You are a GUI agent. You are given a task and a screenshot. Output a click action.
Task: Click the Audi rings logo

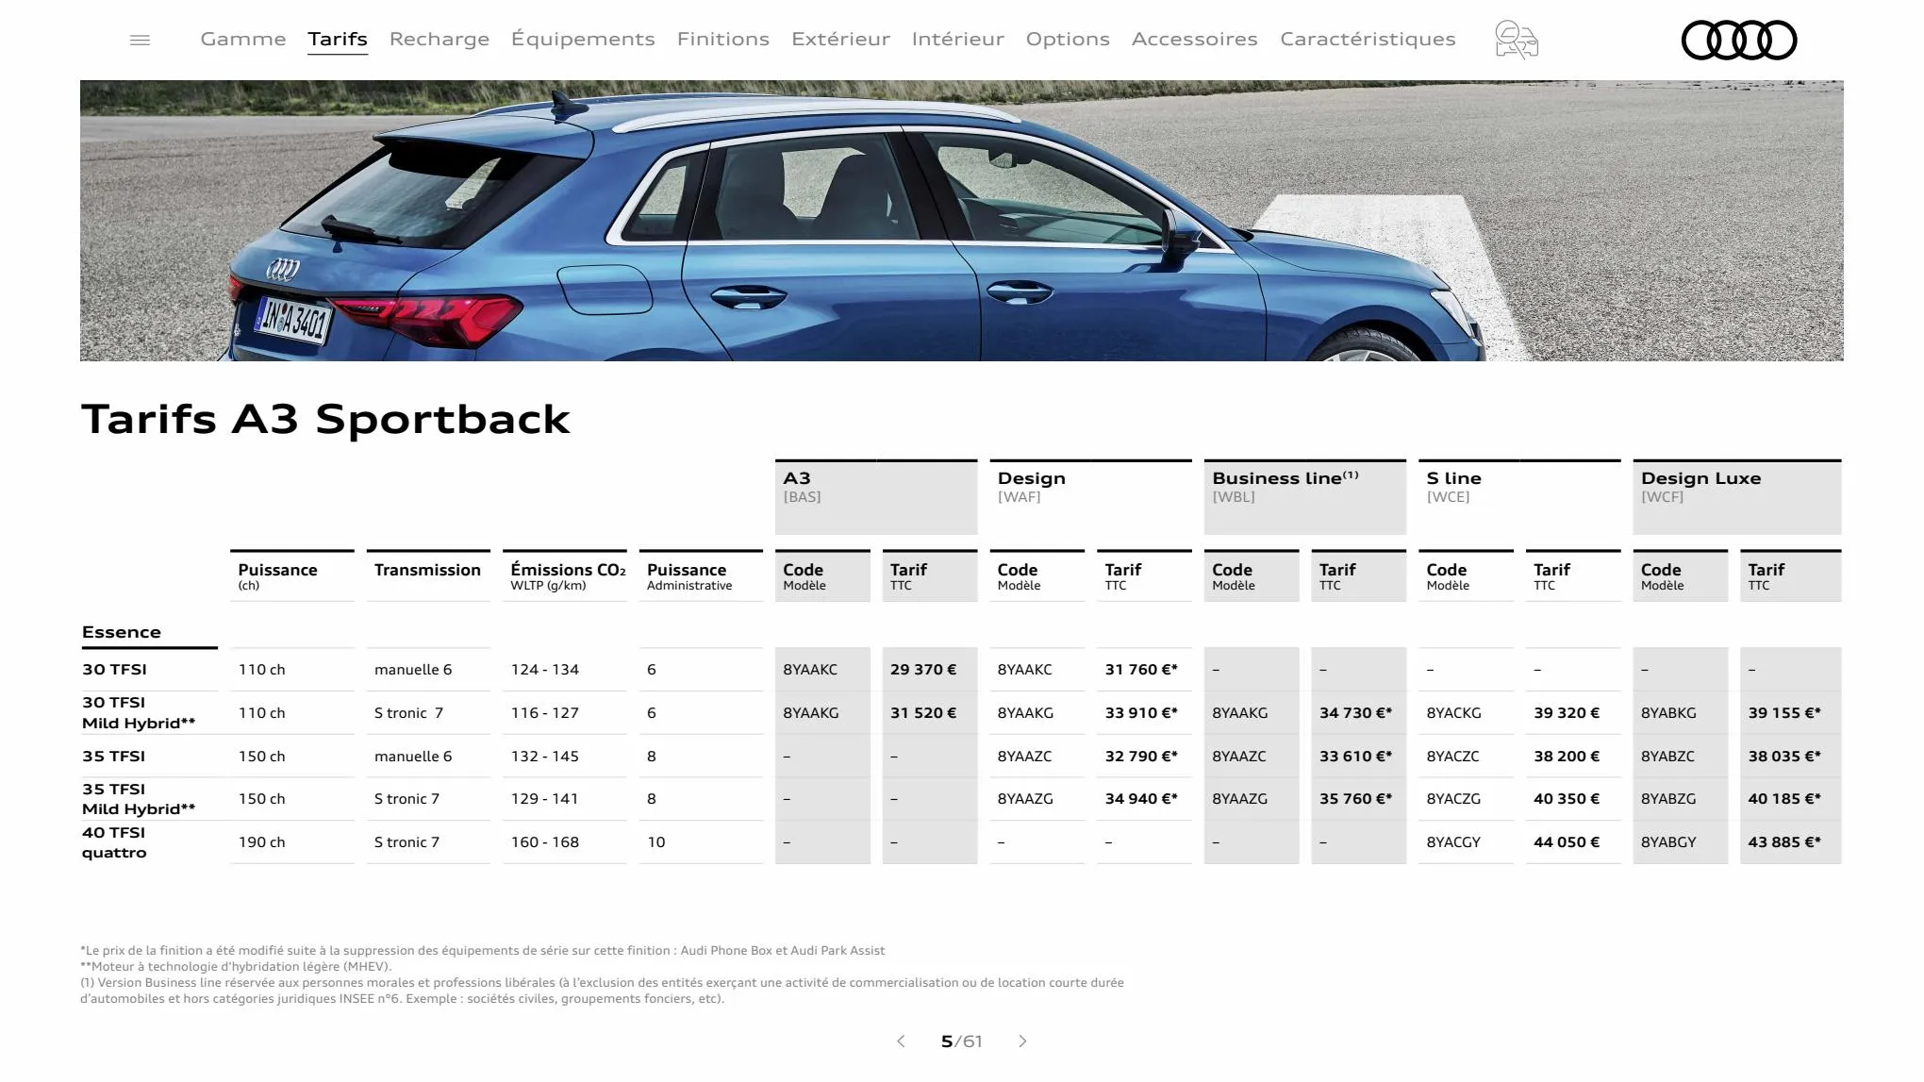tap(1739, 40)
